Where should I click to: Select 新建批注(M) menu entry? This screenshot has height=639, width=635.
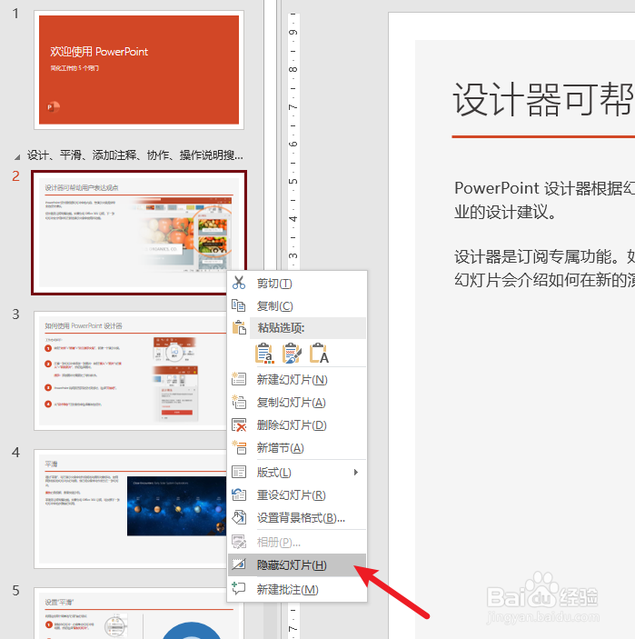297,589
